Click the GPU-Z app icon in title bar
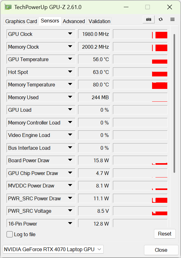This screenshot has width=181, height=258. pos(8,7)
